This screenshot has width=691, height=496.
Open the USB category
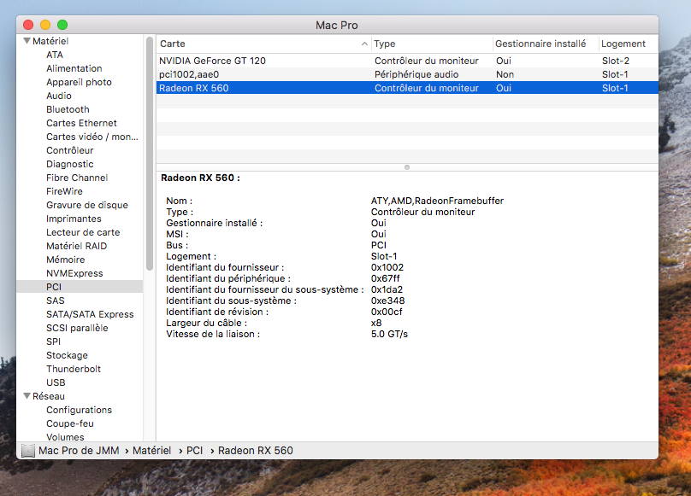click(56, 382)
